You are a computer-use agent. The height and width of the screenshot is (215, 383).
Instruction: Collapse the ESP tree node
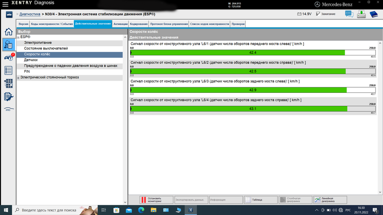pyautogui.click(x=18, y=37)
